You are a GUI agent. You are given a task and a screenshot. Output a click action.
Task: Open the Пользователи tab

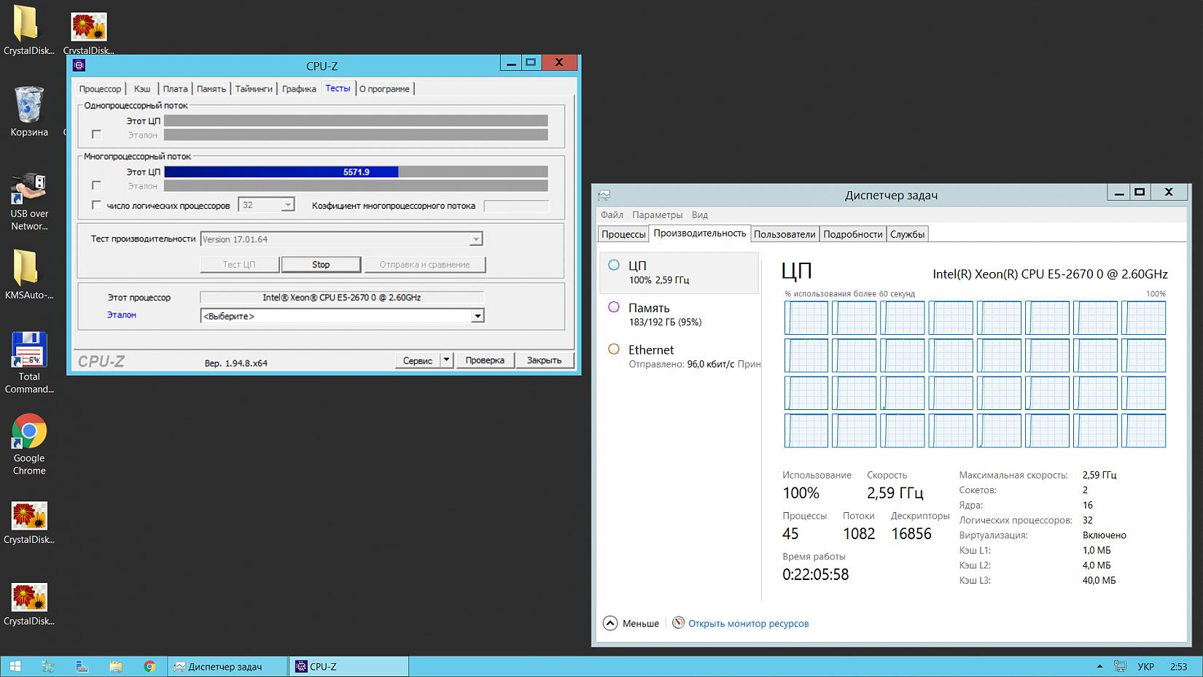tap(785, 234)
